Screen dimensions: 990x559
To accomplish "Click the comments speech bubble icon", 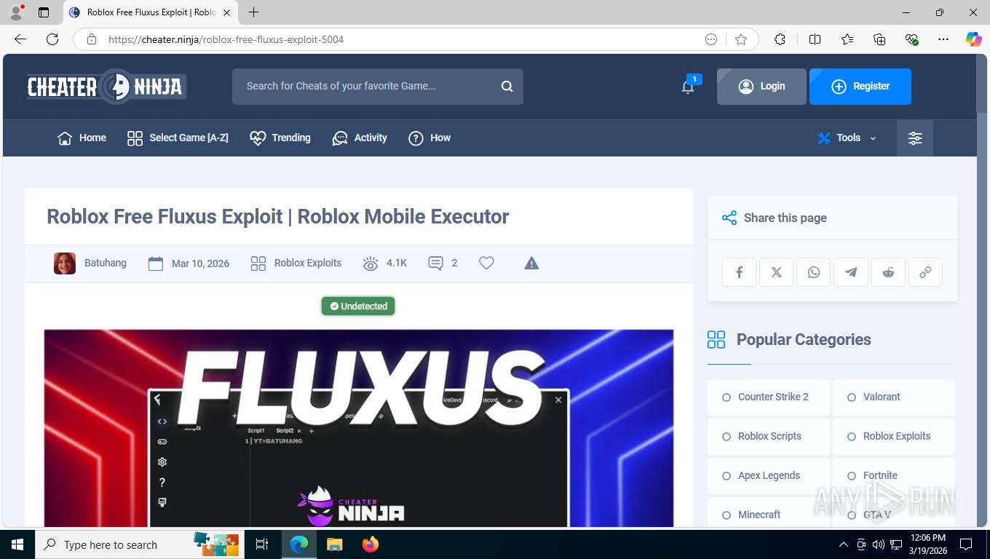I will 435,263.
